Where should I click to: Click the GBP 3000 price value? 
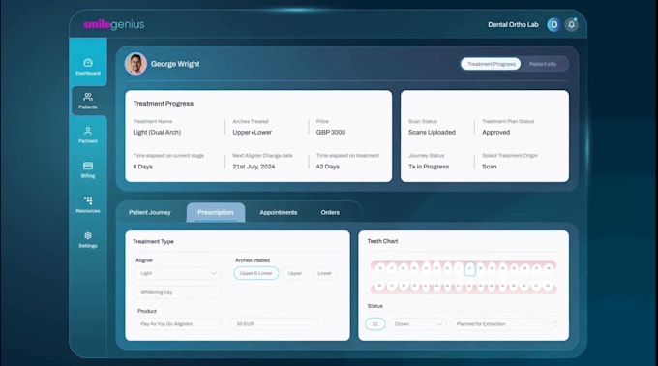[331, 133]
